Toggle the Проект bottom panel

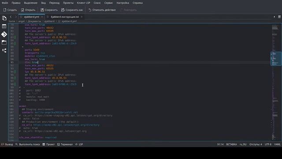pos(48,144)
